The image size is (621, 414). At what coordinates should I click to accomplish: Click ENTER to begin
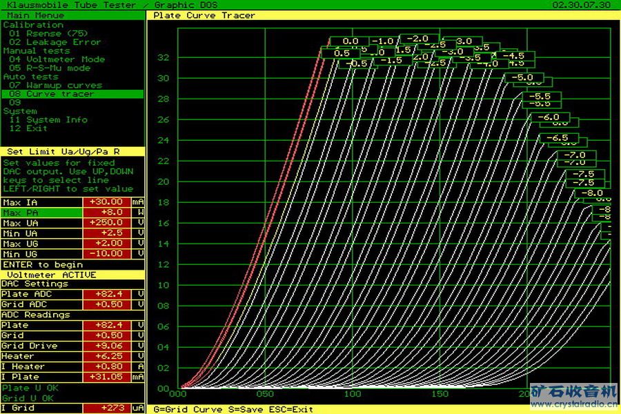tap(43, 264)
